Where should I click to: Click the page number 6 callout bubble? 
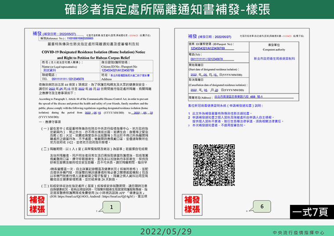tap(262, 207)
